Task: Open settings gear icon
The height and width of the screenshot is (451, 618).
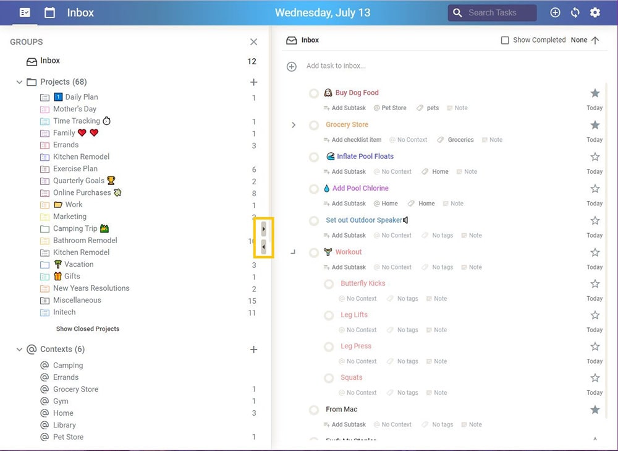Action: pyautogui.click(x=595, y=12)
